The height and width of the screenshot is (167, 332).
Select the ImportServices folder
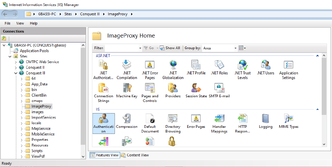tap(41, 118)
